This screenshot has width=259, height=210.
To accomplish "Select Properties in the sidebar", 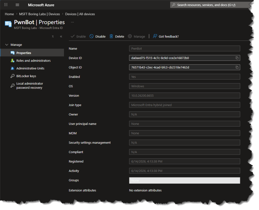I will (32, 53).
